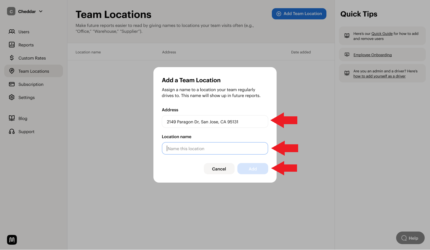The width and height of the screenshot is (430, 250).
Task: Click the Custom Rates dollar icon
Action: coord(12,58)
